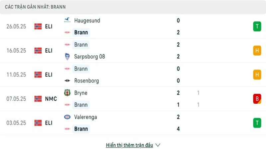The height and width of the screenshot is (149, 266).
Task: Click the Rosenborg team logo
Action: click(67, 80)
